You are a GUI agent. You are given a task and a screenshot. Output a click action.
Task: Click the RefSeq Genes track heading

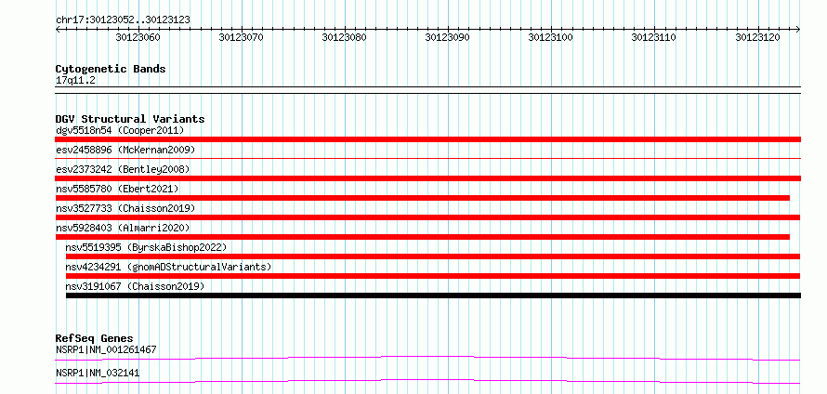pyautogui.click(x=95, y=338)
